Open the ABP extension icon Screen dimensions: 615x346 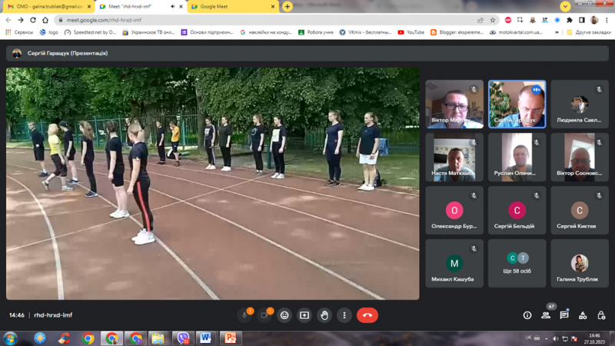[508, 20]
